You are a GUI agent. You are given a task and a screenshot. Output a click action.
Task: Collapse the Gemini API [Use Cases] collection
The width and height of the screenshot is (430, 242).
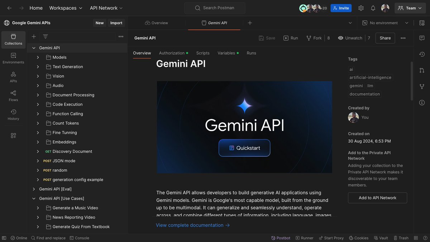click(x=34, y=198)
